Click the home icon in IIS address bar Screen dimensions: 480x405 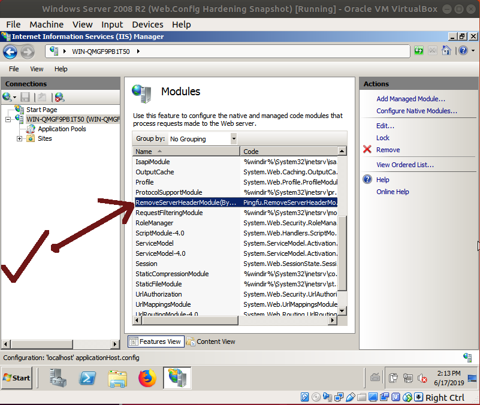coord(446,50)
